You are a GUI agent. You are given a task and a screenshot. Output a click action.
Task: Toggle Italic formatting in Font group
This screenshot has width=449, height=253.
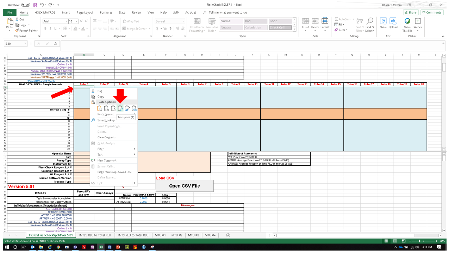tap(50, 29)
